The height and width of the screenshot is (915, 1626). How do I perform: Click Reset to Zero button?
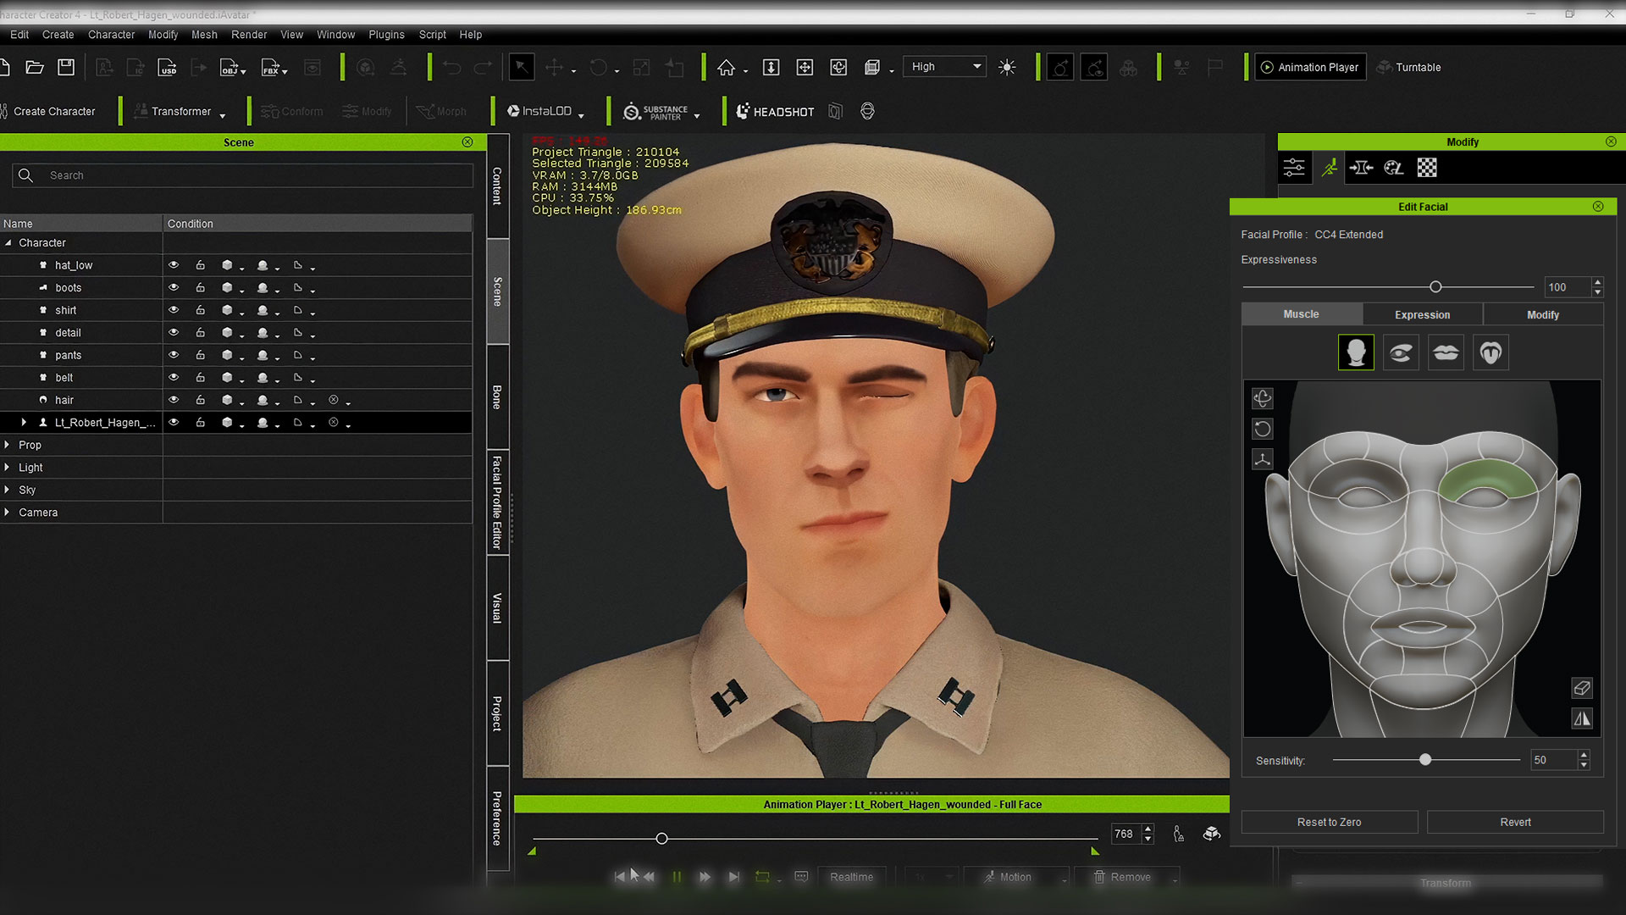pos(1329,822)
